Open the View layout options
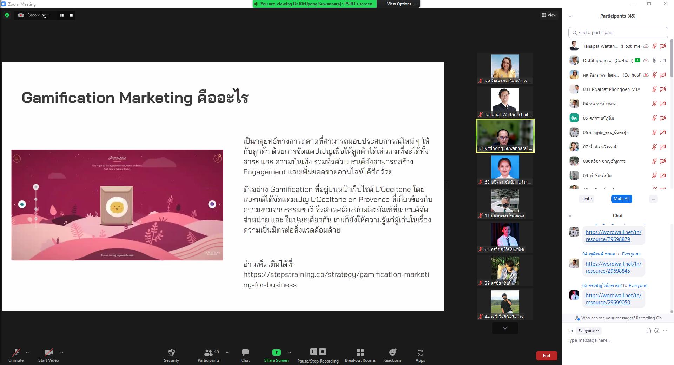 [549, 15]
